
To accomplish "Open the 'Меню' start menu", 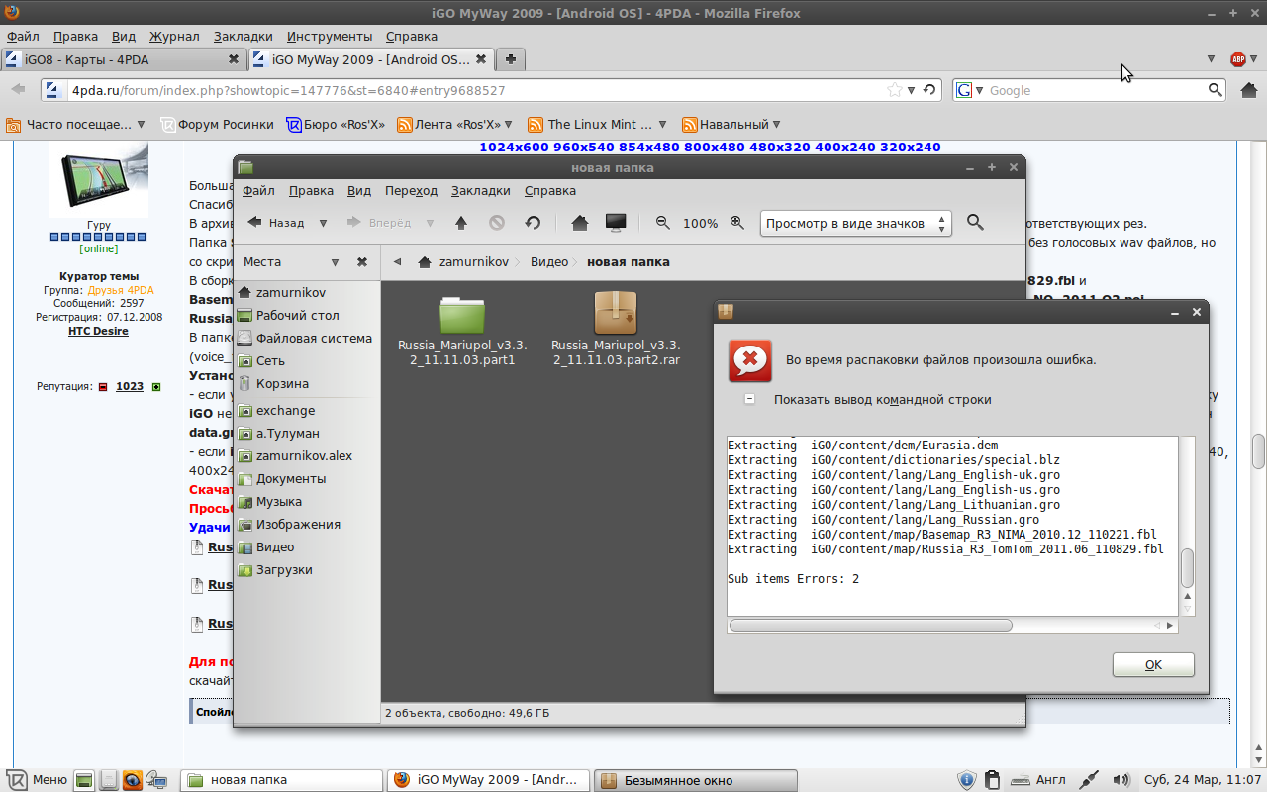I will 37,780.
